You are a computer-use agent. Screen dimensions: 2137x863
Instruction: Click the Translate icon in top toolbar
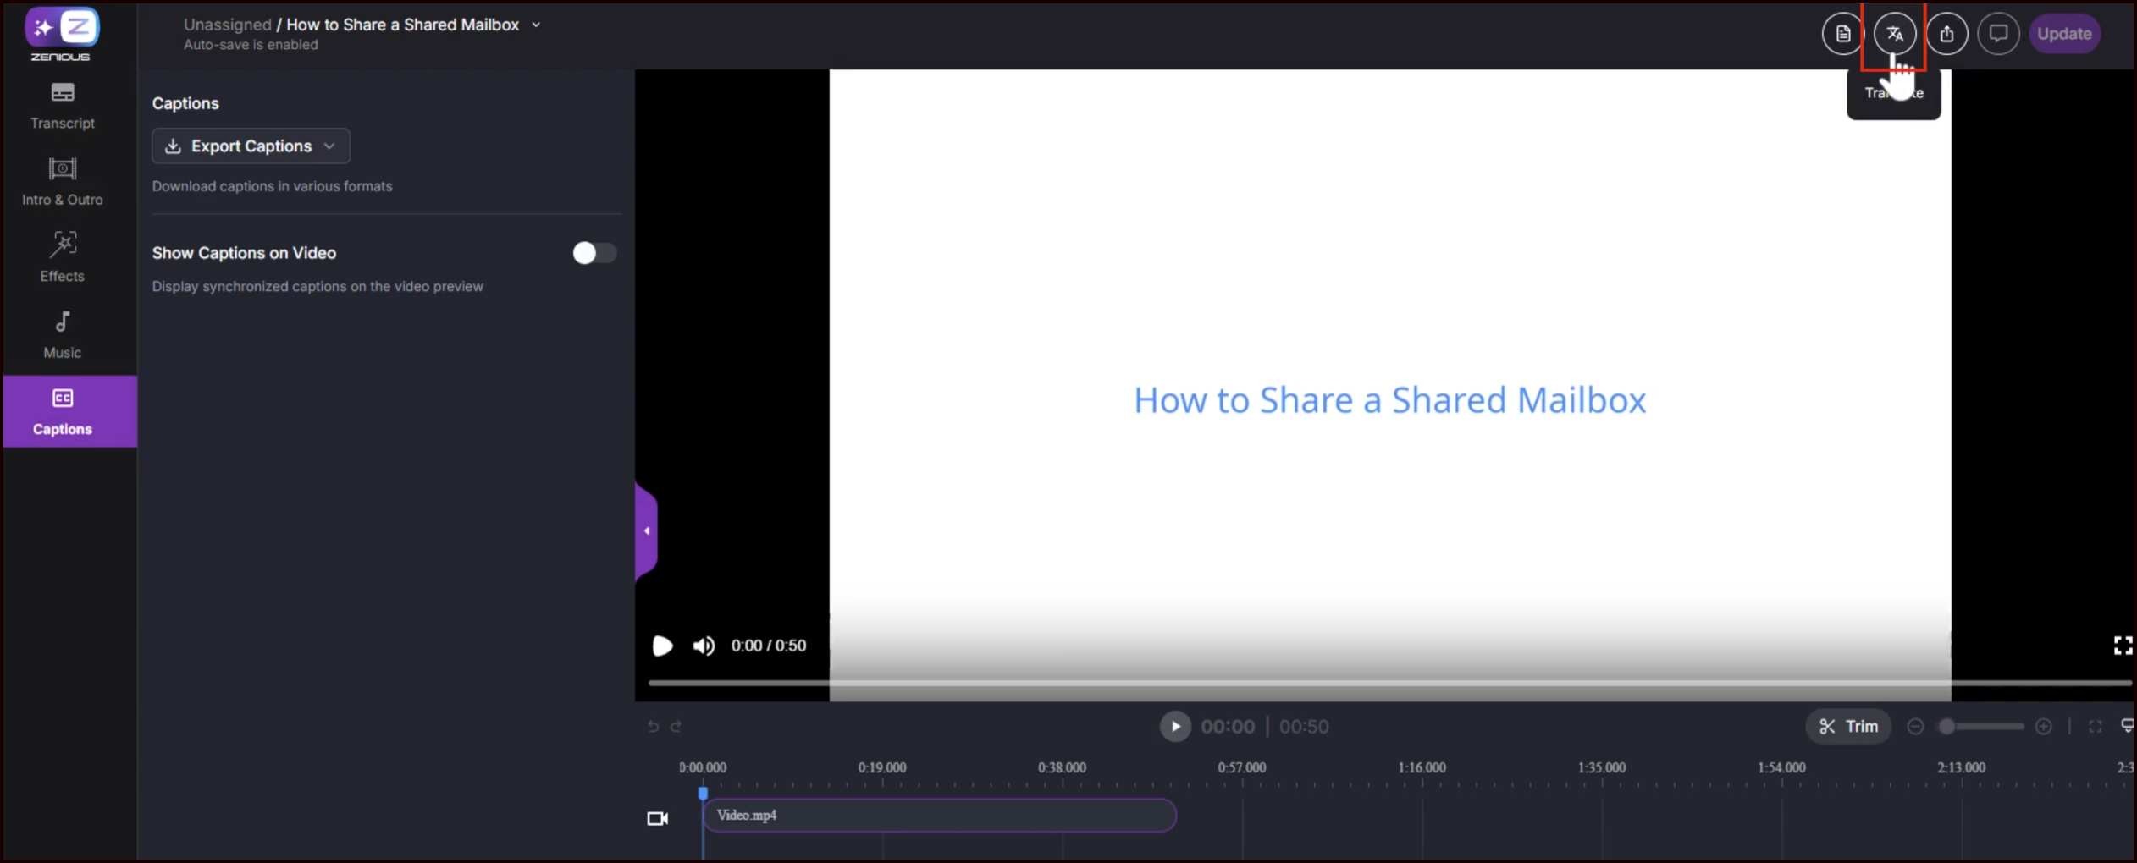point(1894,34)
